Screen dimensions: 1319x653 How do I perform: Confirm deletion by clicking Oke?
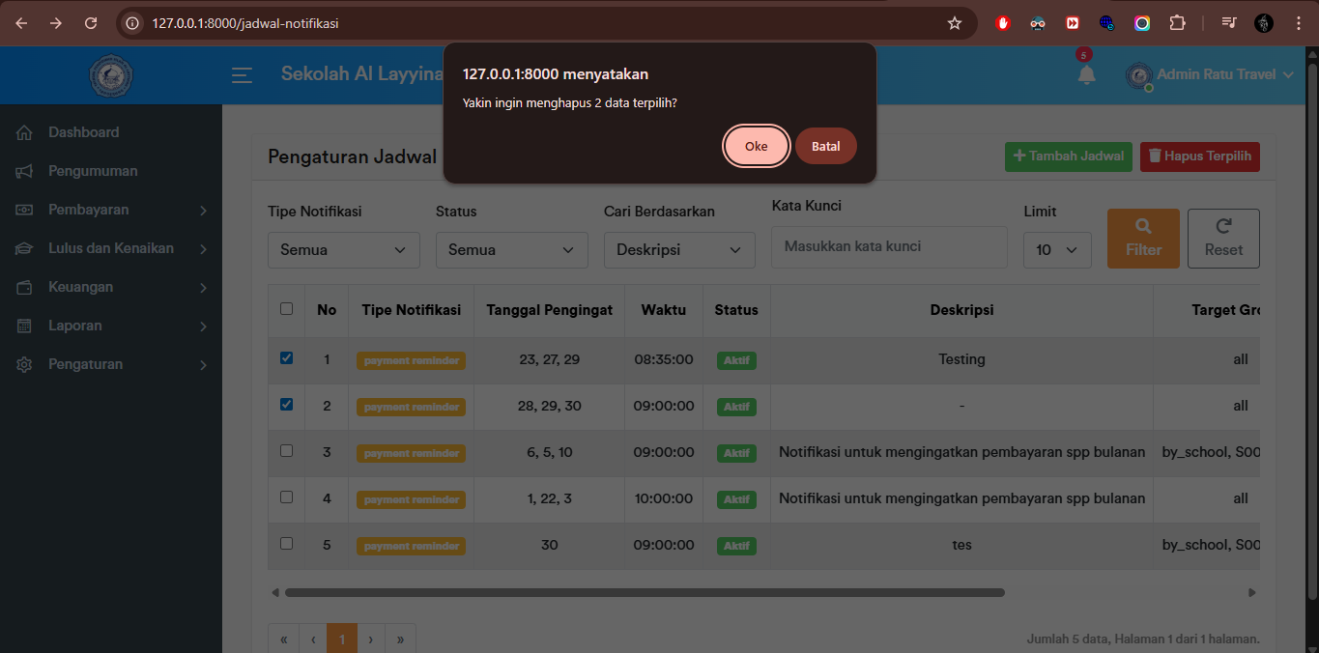click(x=756, y=146)
